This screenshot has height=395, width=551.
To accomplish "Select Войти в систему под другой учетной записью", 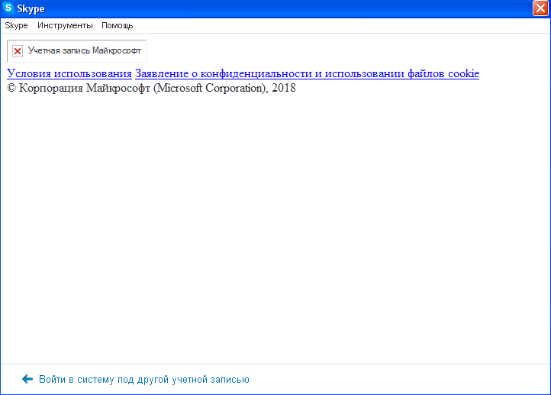I will point(143,379).
